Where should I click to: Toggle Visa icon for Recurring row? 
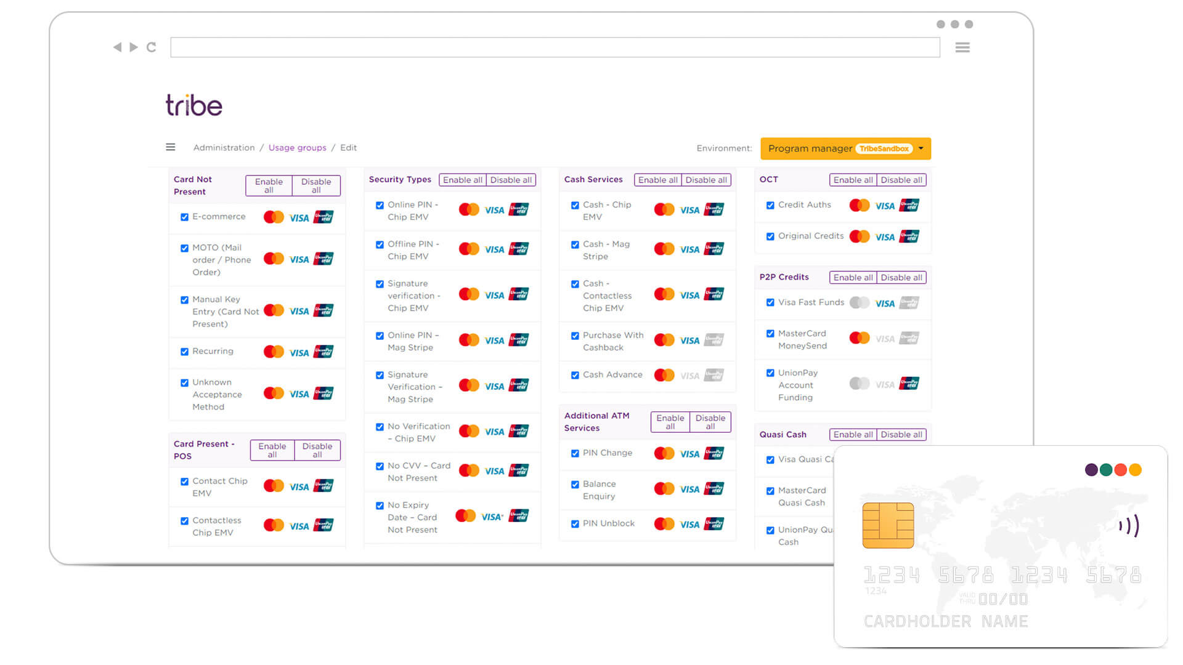(299, 352)
